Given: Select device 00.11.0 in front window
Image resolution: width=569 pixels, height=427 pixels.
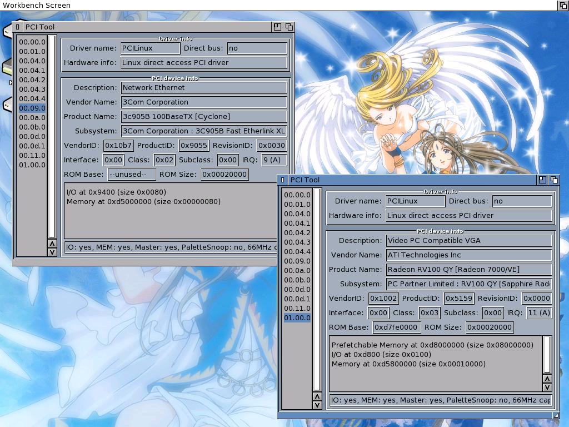Looking at the screenshot, I should pyautogui.click(x=297, y=308).
